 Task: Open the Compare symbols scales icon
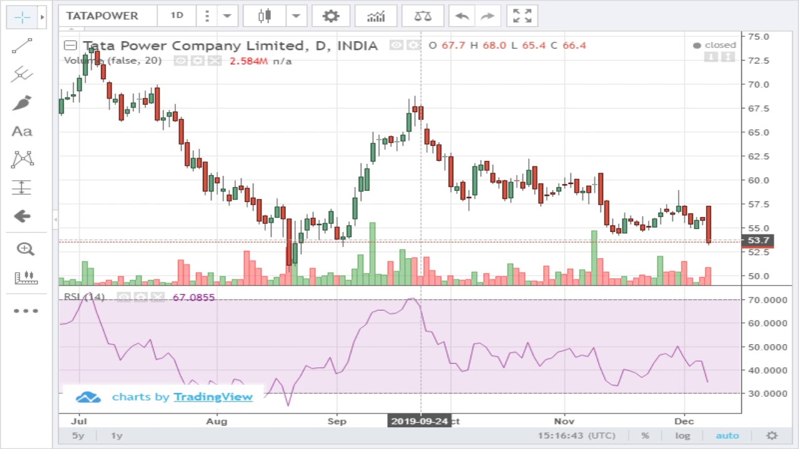coord(423,16)
